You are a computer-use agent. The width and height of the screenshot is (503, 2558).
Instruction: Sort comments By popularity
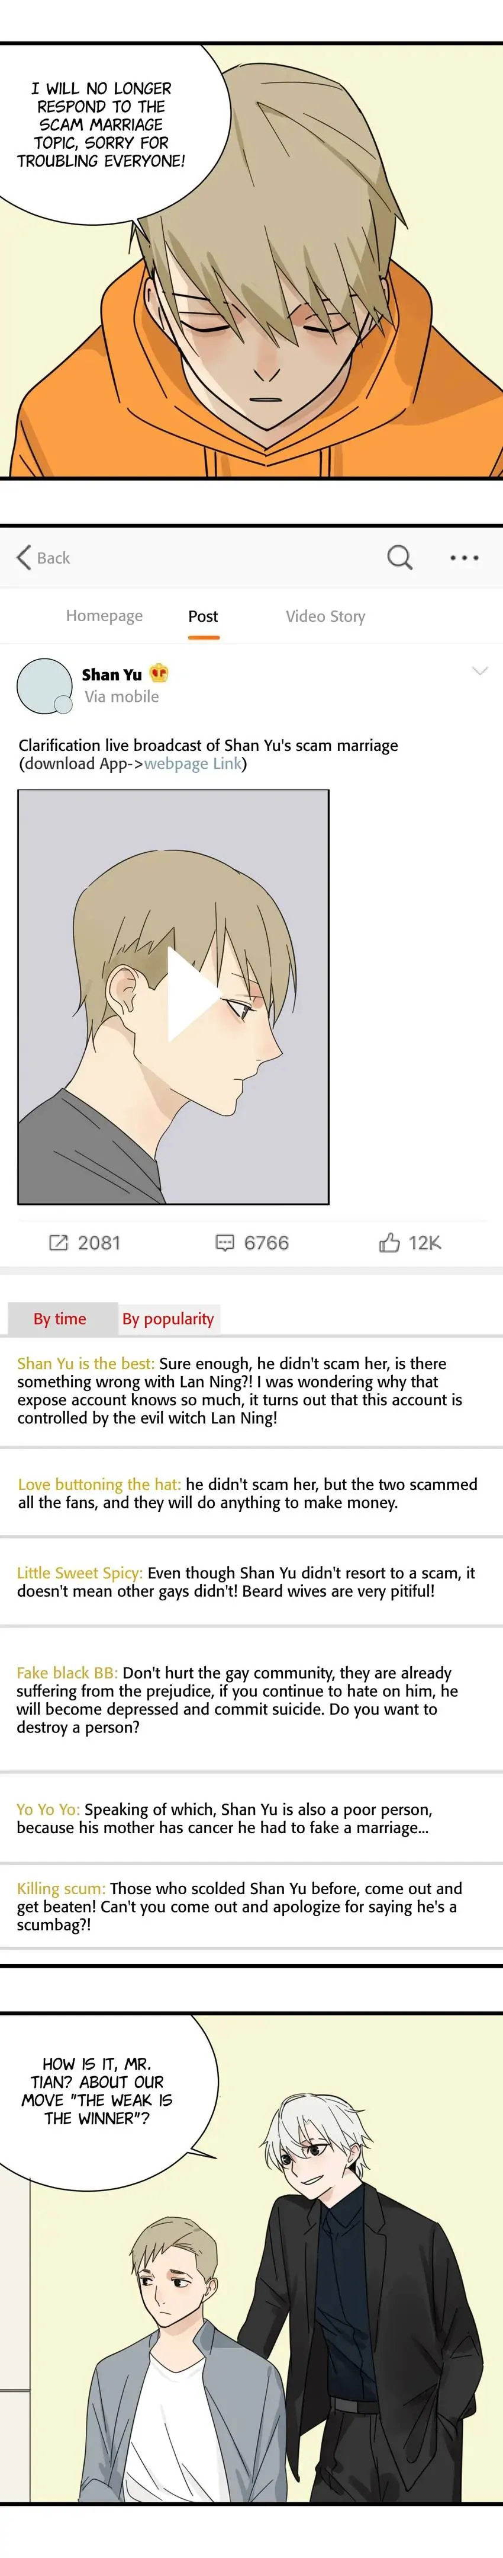[x=167, y=1319]
